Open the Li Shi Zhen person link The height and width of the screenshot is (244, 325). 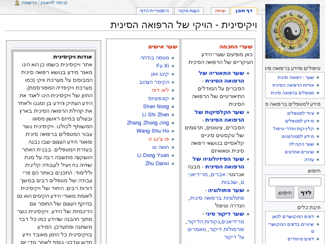[x=156, y=115]
